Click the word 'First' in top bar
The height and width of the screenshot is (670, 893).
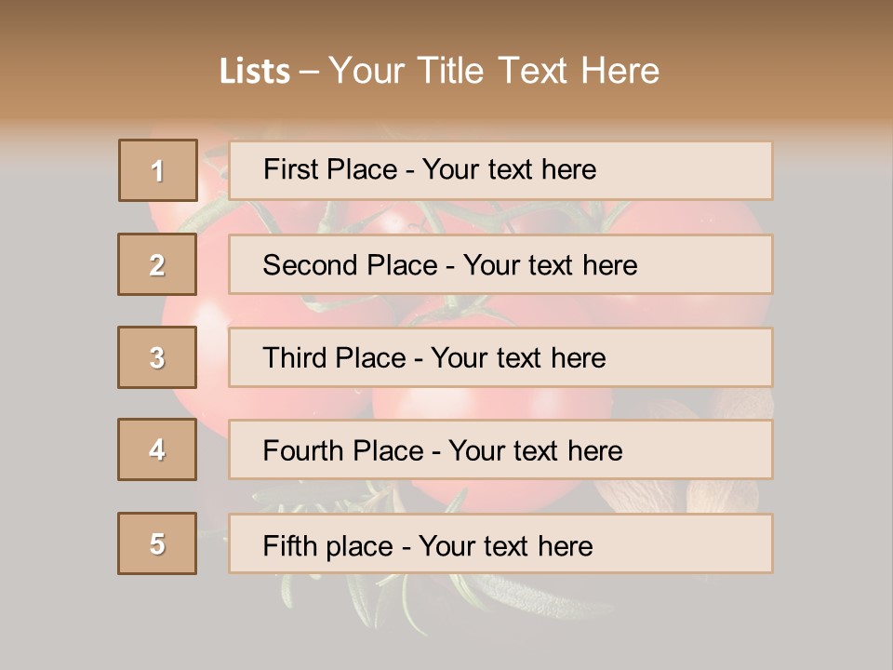(x=290, y=169)
